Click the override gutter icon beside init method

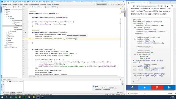point(26,32)
